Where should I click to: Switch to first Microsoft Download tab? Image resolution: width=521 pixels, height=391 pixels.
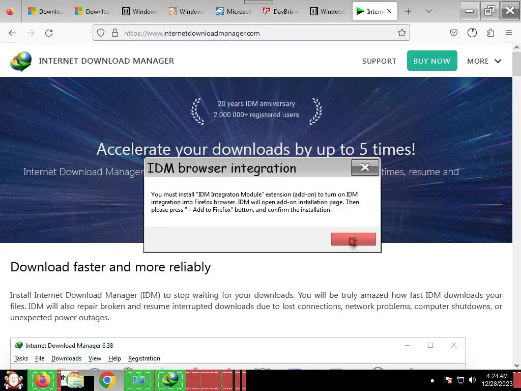(45, 11)
